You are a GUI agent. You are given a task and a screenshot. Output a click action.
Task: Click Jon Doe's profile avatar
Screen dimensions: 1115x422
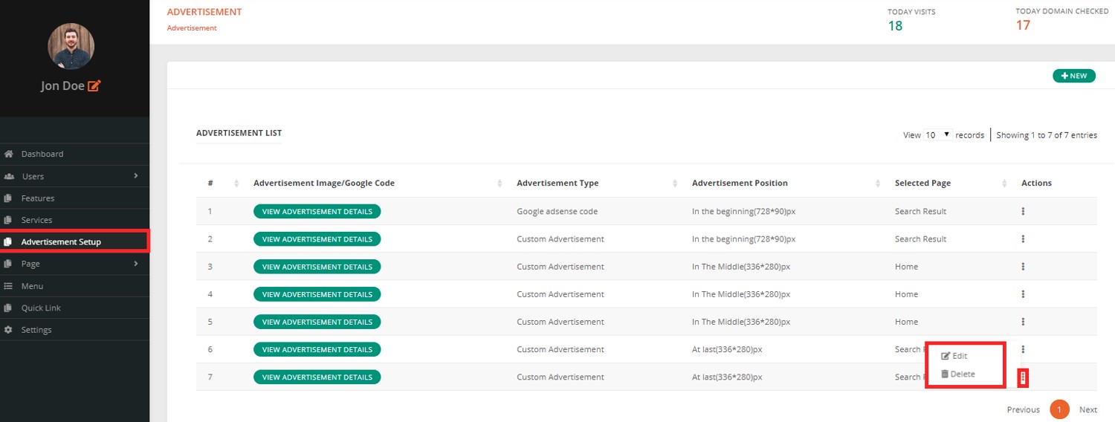pos(71,46)
